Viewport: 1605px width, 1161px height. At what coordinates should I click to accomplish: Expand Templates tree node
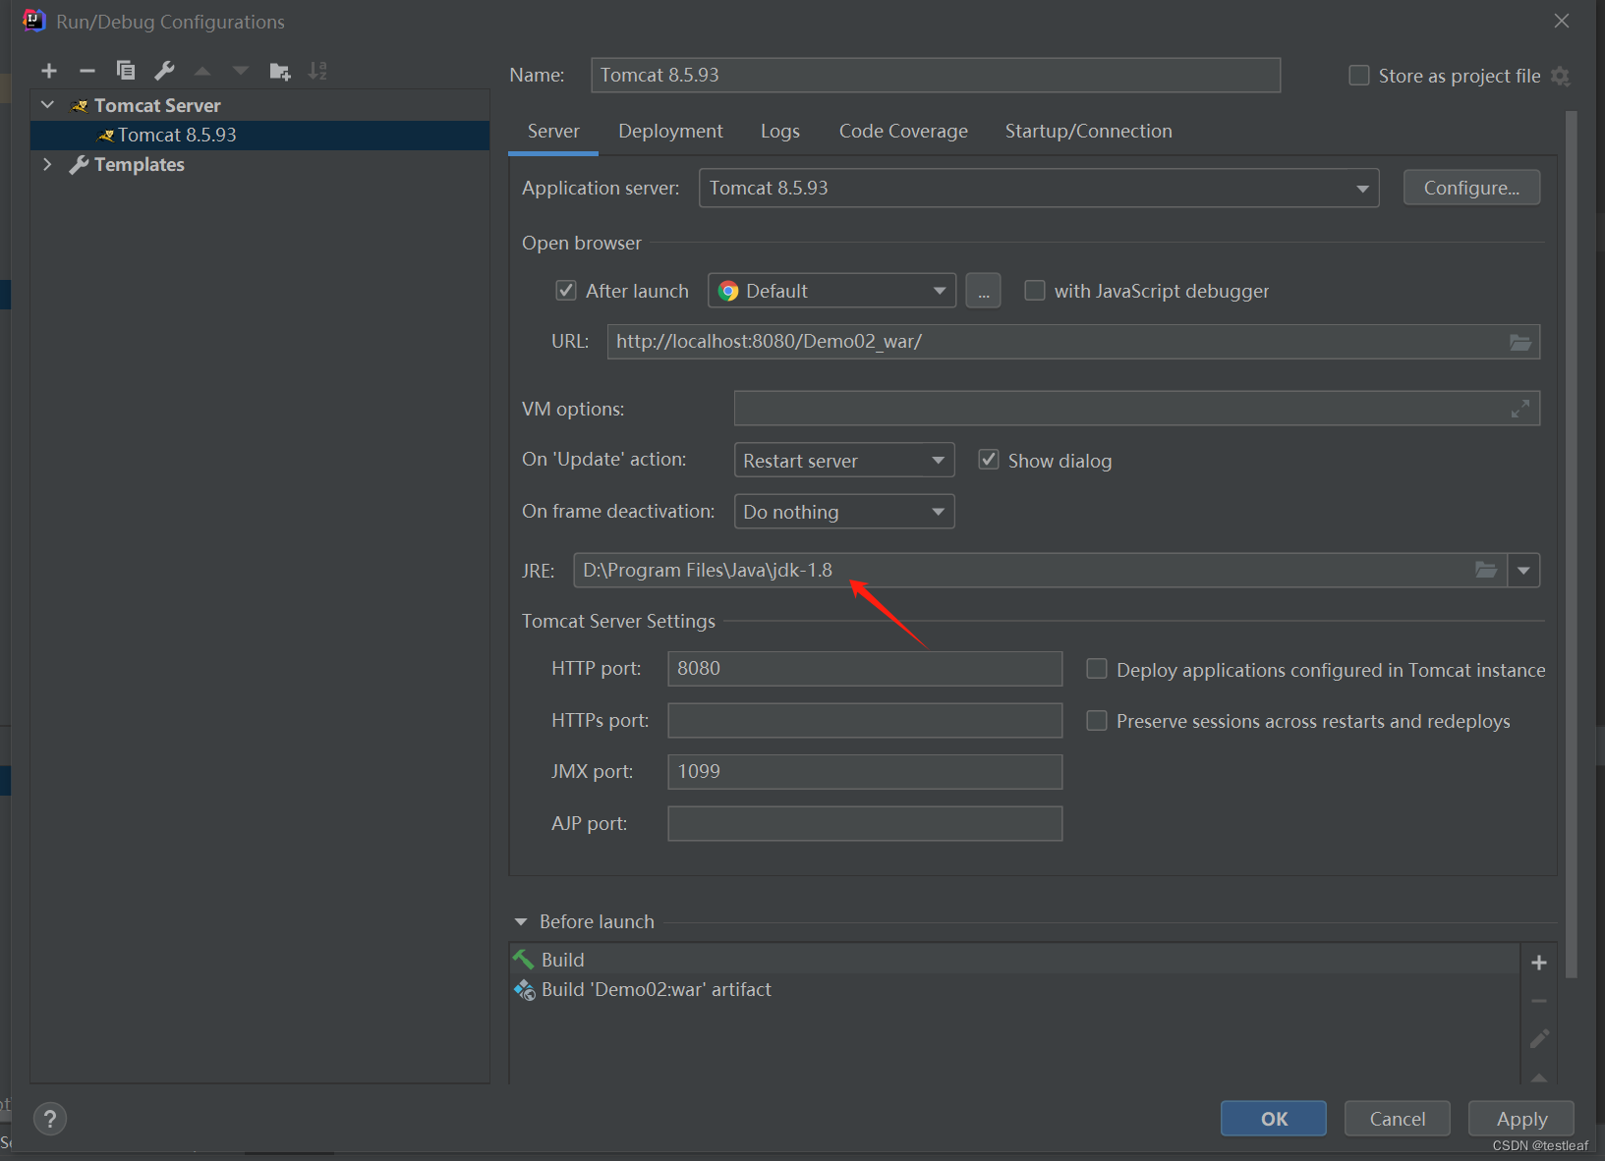pos(47,164)
